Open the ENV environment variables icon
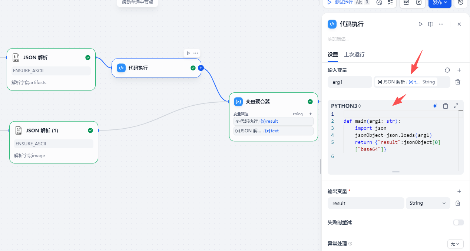 pyautogui.click(x=406, y=2)
